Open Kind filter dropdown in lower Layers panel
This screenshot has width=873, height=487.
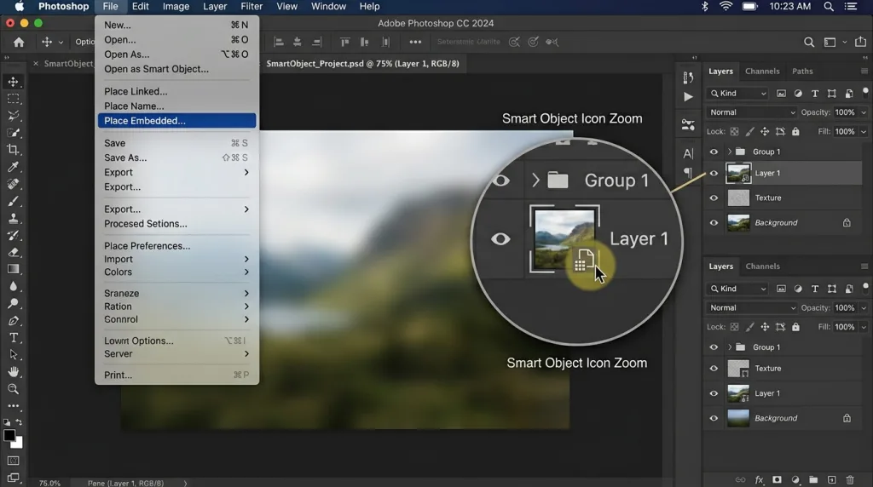point(738,289)
